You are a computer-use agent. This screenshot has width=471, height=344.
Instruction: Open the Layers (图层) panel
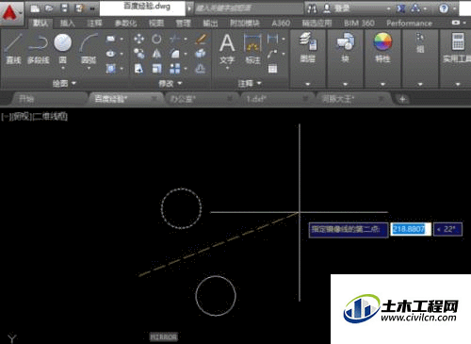pyautogui.click(x=308, y=48)
